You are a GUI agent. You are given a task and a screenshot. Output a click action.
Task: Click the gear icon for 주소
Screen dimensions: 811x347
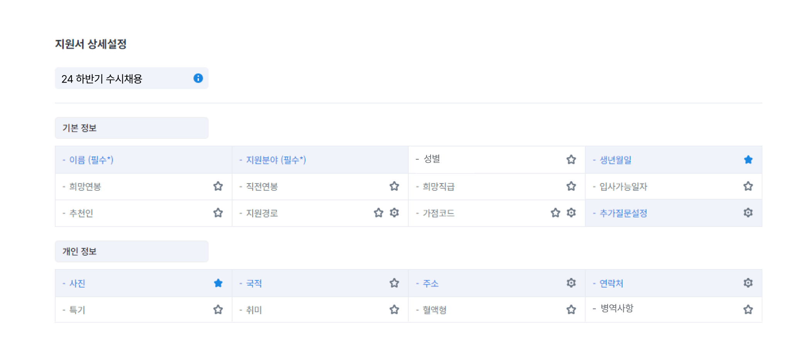point(571,283)
